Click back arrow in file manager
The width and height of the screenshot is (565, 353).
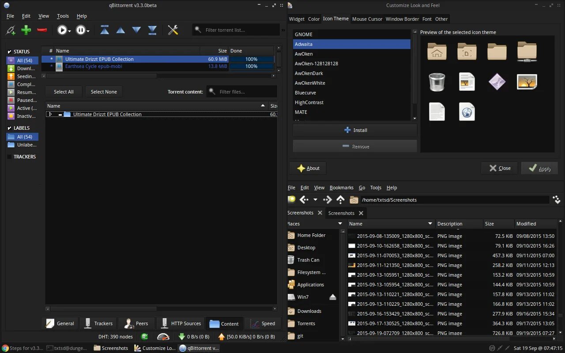304,200
